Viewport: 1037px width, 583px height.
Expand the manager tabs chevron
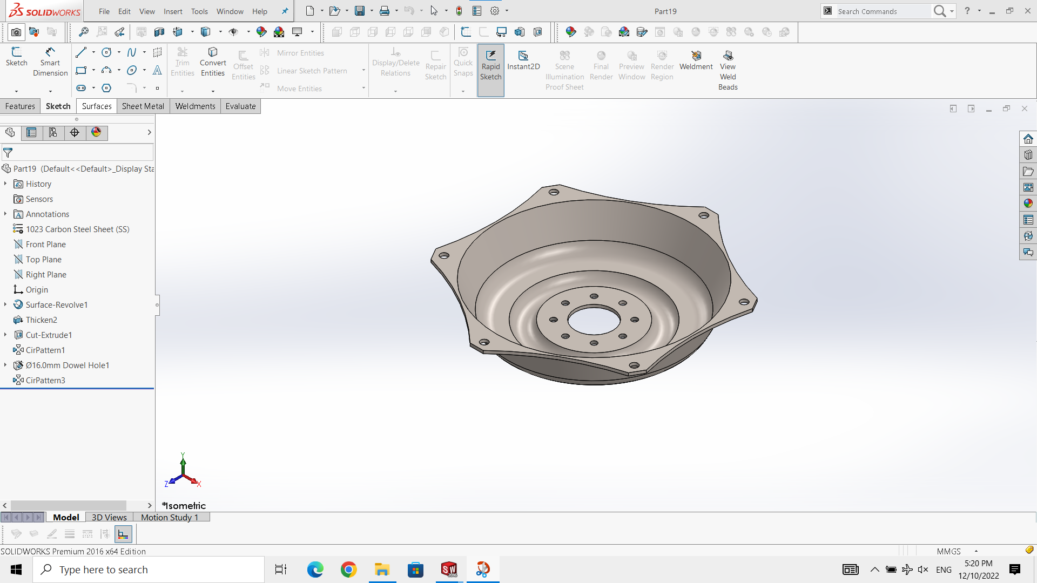click(x=149, y=133)
